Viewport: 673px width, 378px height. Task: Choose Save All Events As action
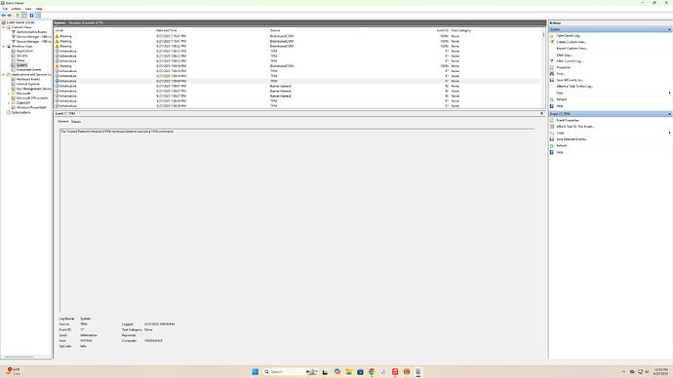click(x=570, y=80)
